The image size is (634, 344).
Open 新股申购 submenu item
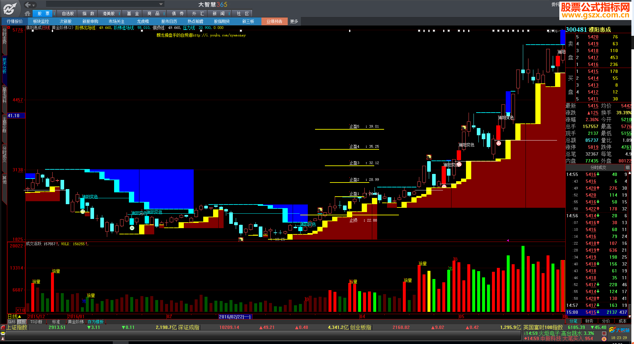coord(90,21)
